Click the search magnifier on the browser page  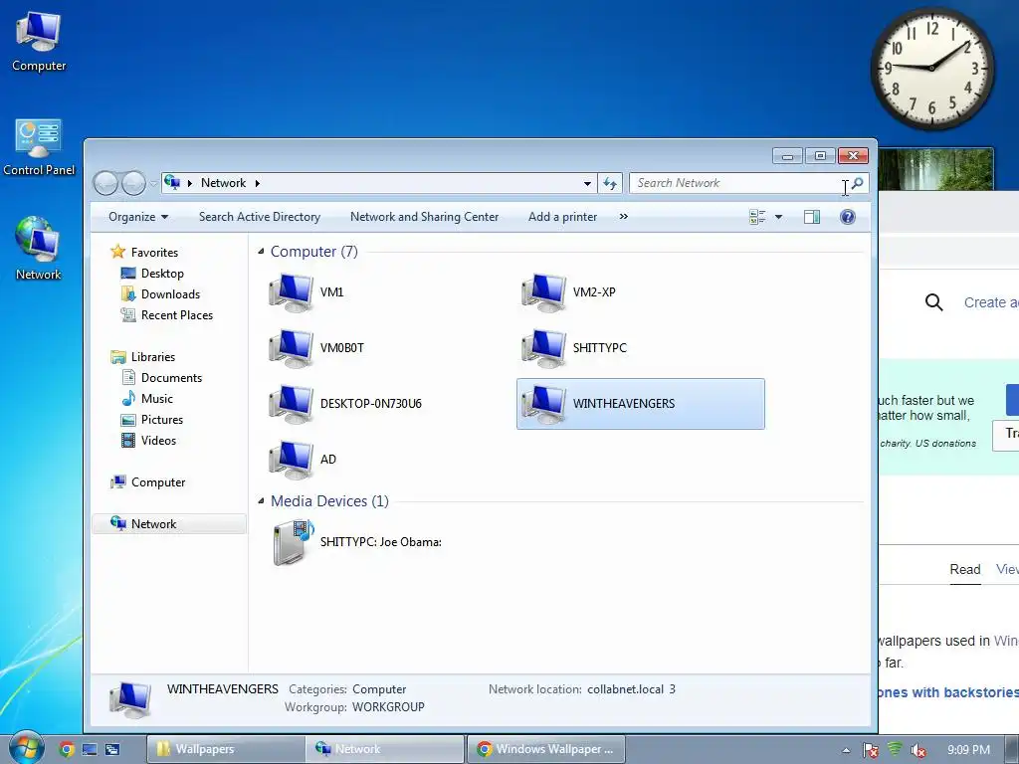933,302
